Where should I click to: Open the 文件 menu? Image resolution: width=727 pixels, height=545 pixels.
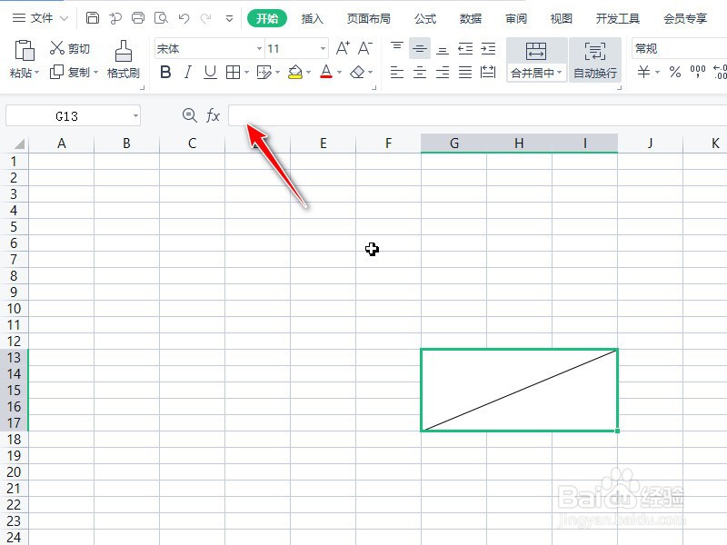coord(40,18)
